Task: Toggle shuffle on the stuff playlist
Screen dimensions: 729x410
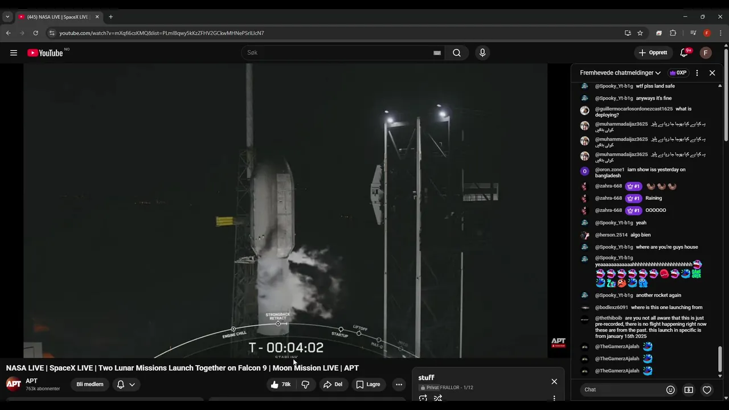Action: click(x=438, y=399)
